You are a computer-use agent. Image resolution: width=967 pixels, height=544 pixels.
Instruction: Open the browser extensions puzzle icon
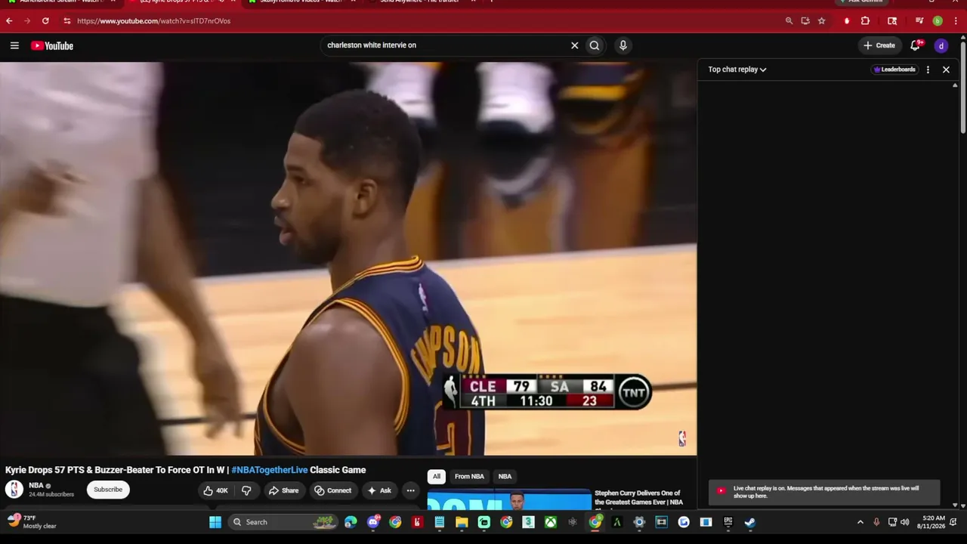click(866, 21)
